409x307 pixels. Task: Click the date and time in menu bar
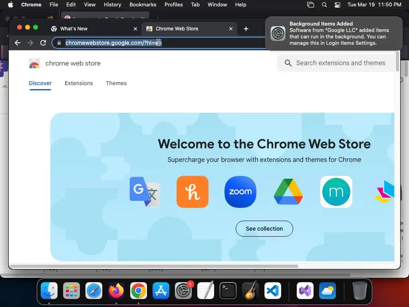(x=374, y=5)
